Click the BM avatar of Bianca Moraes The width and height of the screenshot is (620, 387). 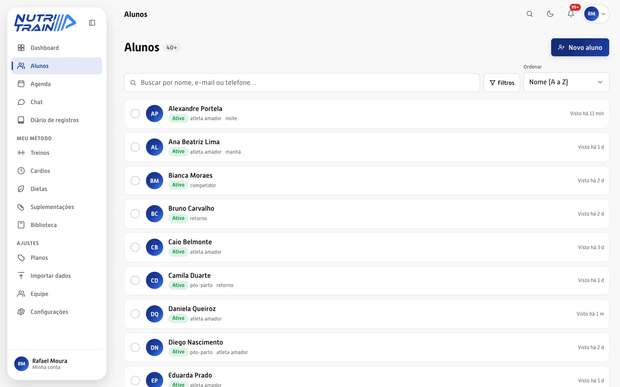coord(154,181)
